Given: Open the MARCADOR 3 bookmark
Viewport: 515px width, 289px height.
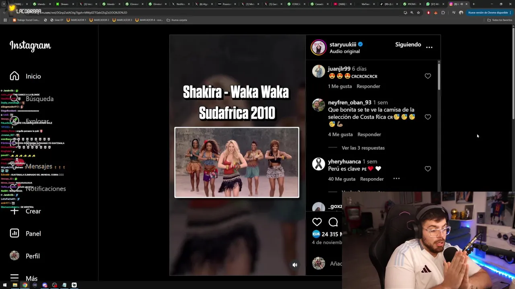Looking at the screenshot, I should pyautogui.click(x=123, y=20).
